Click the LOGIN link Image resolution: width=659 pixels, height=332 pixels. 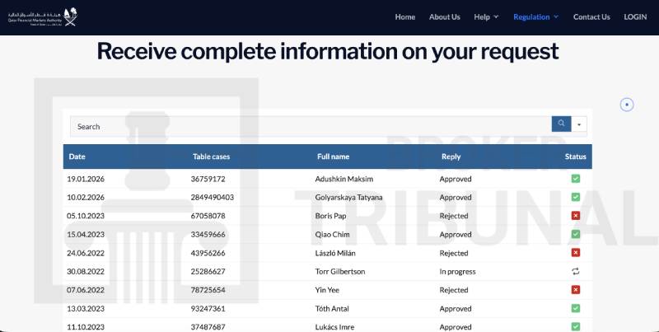[635, 16]
